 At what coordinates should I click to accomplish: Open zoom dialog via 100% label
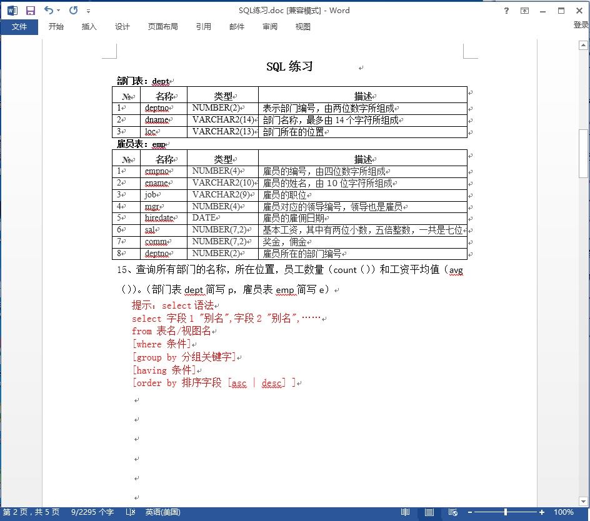click(563, 512)
